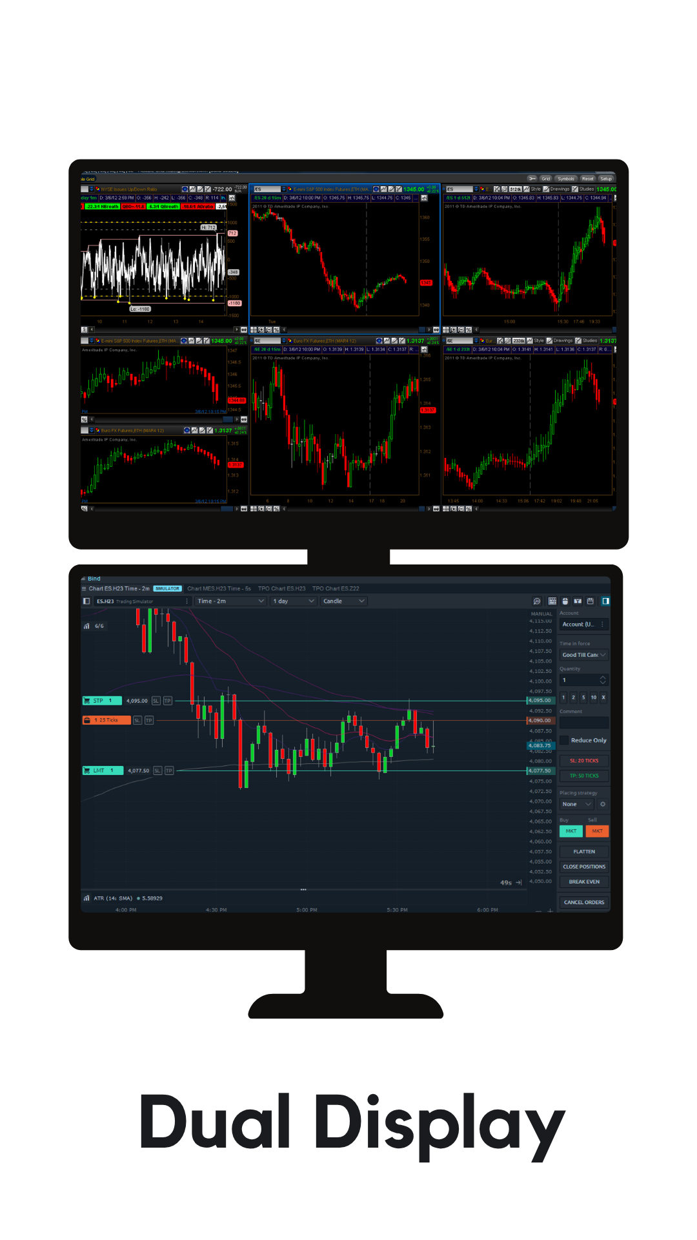Image resolution: width=697 pixels, height=1240 pixels.
Task: Open the Candle chart style dropdown
Action: [344, 601]
